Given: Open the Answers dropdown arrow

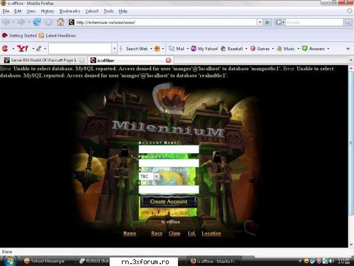Looking at the screenshot, I should click(328, 49).
